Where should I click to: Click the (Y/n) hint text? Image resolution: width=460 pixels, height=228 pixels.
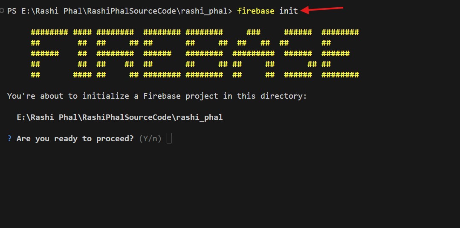pyautogui.click(x=150, y=139)
